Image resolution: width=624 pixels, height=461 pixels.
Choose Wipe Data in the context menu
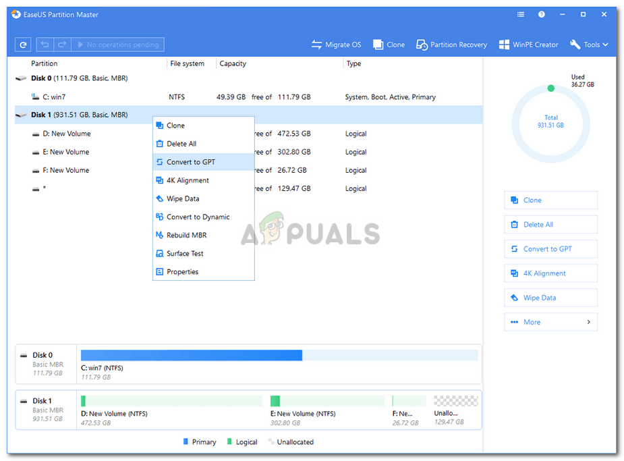point(203,198)
